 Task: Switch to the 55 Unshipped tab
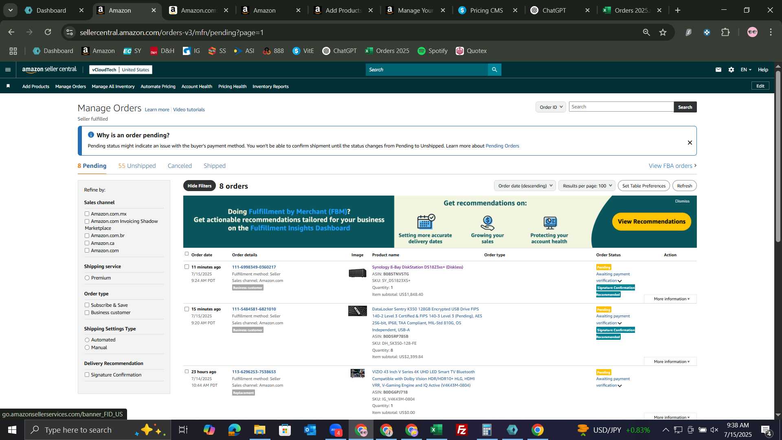click(x=137, y=166)
